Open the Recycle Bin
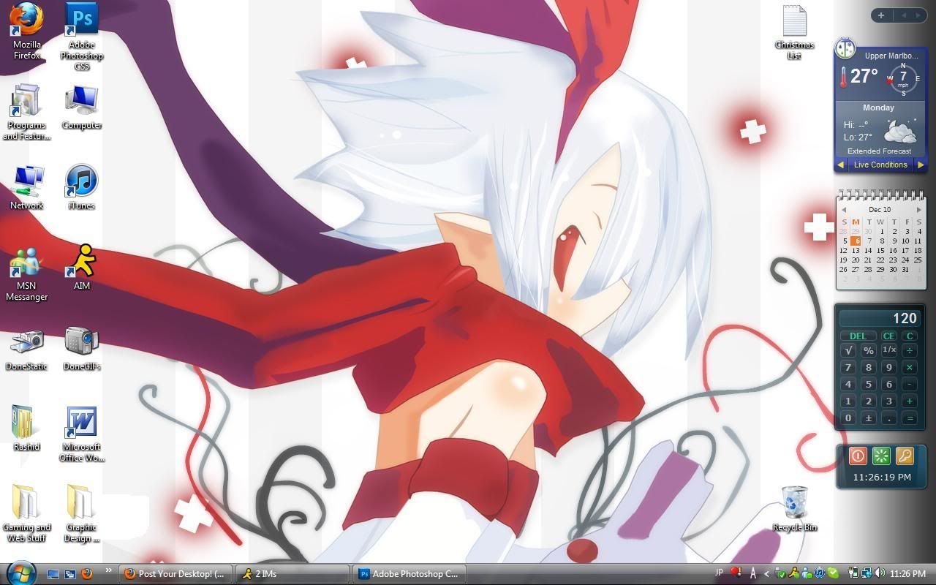Image resolution: width=936 pixels, height=585 pixels. [x=794, y=502]
